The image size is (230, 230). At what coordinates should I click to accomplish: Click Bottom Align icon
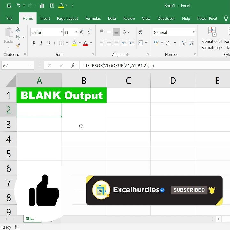[117, 32]
